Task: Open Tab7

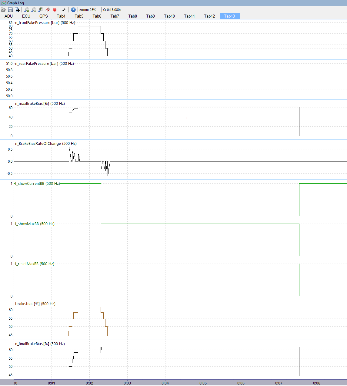Action: coord(115,16)
